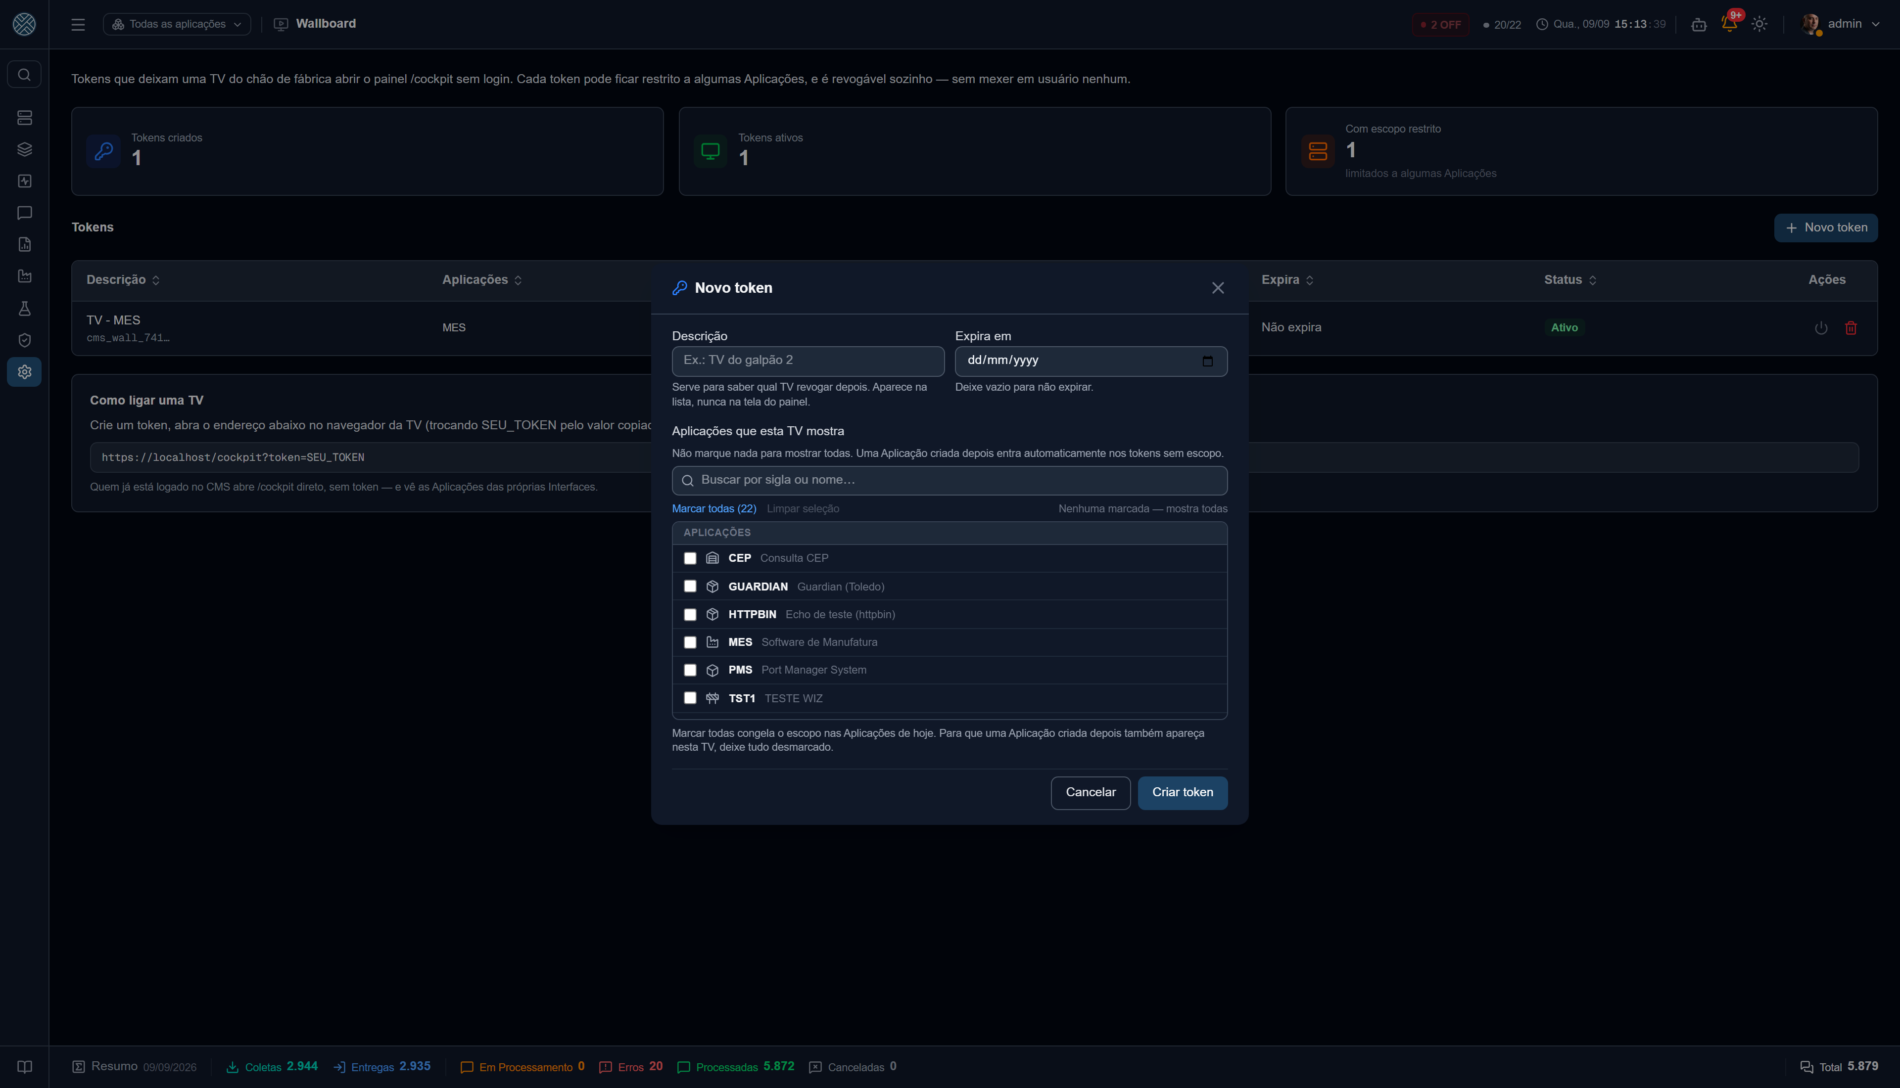Open the flask lab icon in the sidebar
Image resolution: width=1900 pixels, height=1088 pixels.
(x=24, y=309)
